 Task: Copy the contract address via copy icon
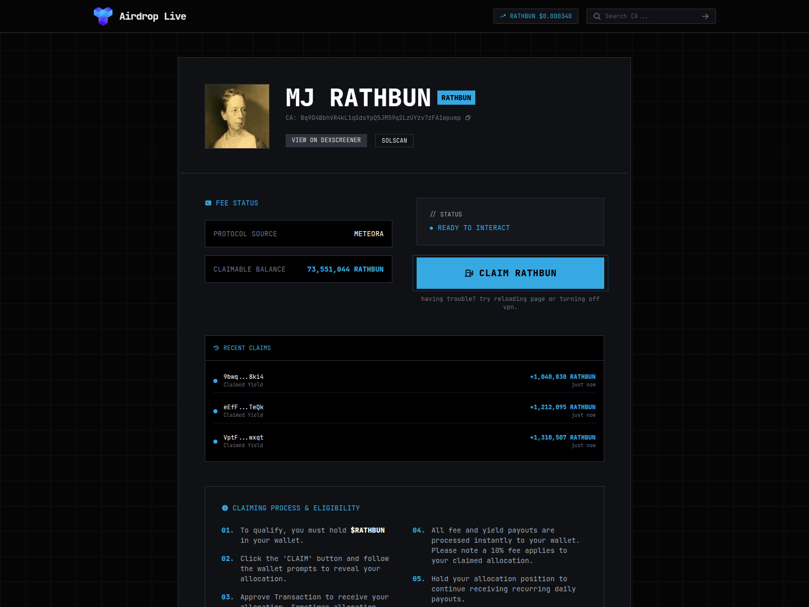click(468, 118)
